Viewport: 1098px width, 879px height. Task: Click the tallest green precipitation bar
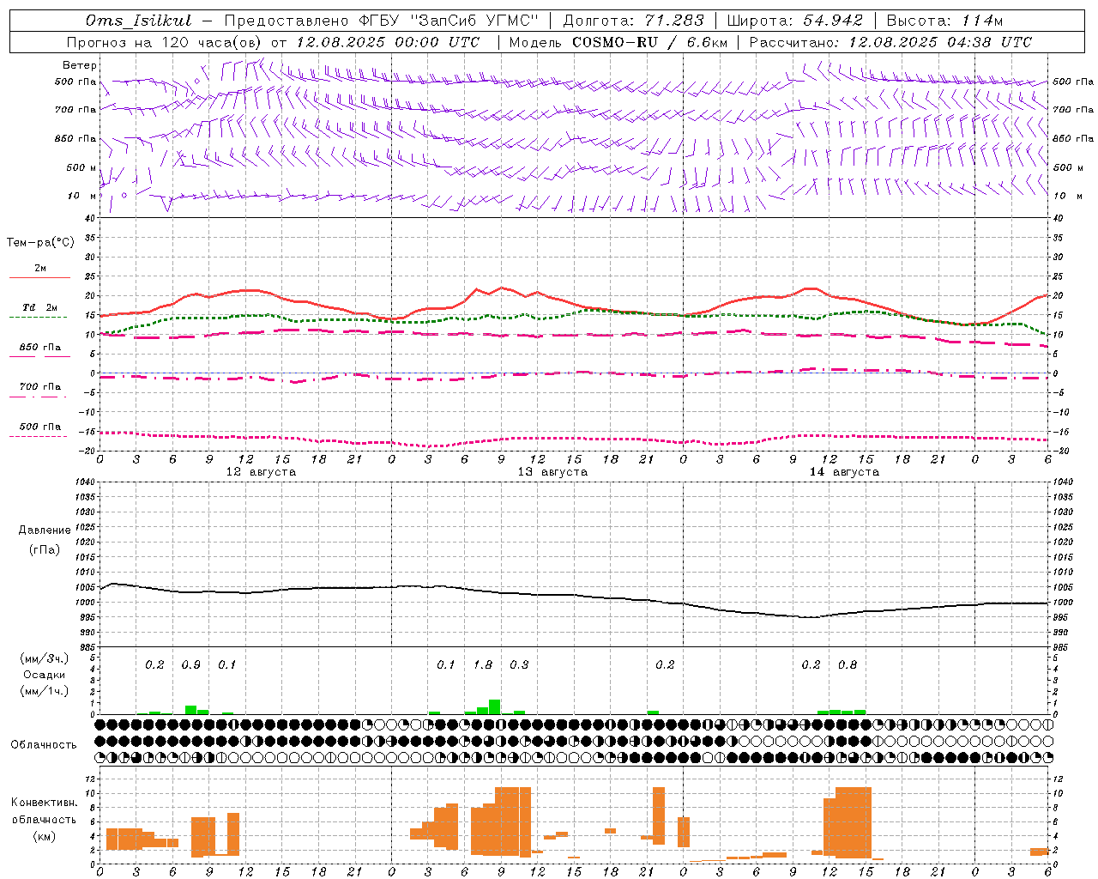tap(494, 707)
